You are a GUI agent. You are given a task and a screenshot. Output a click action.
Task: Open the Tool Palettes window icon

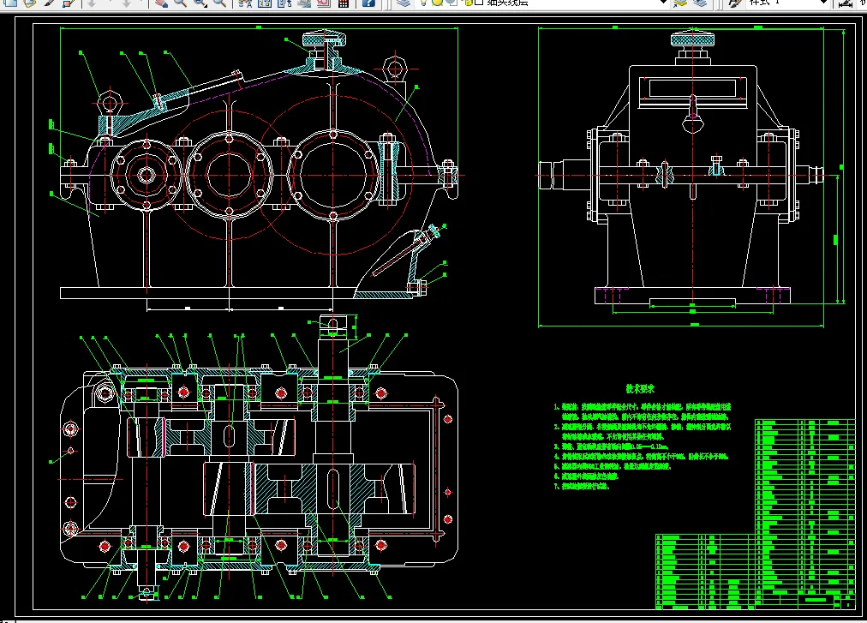pyautogui.click(x=284, y=3)
